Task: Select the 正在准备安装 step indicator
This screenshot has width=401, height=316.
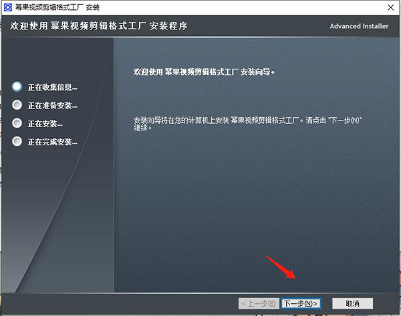Action: click(x=17, y=105)
